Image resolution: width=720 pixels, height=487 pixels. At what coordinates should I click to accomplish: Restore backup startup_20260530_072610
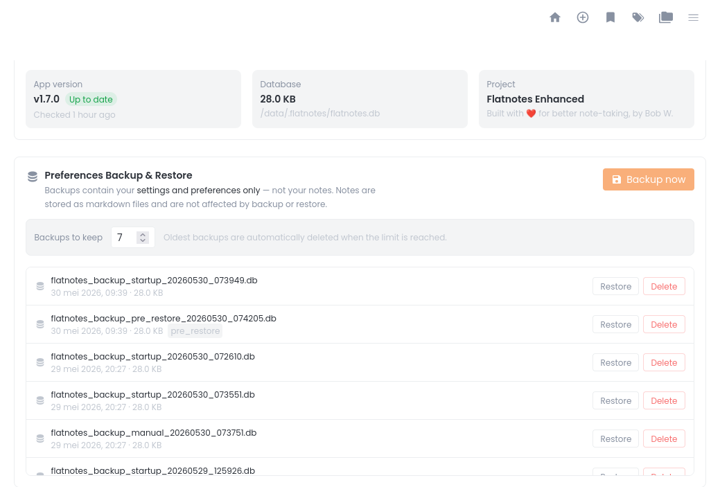click(x=615, y=362)
